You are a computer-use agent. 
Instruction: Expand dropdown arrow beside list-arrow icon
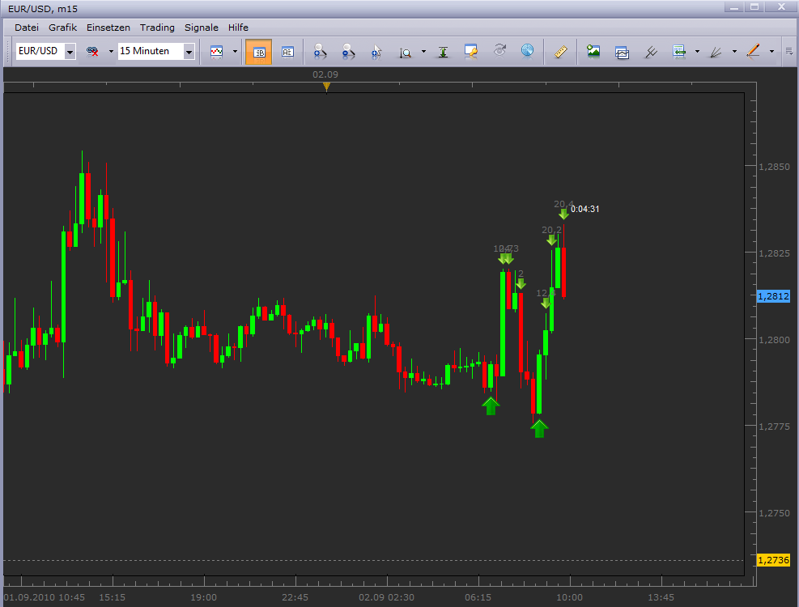pos(697,52)
